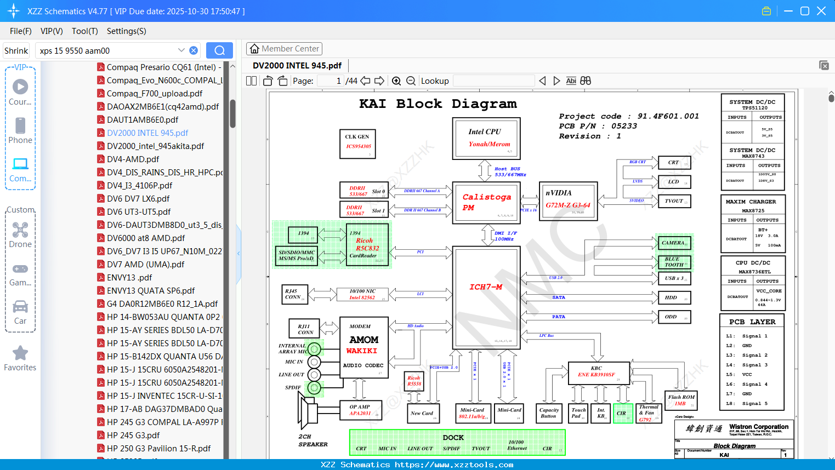Image resolution: width=835 pixels, height=470 pixels.
Task: Open the Game console category
Action: click(20, 274)
